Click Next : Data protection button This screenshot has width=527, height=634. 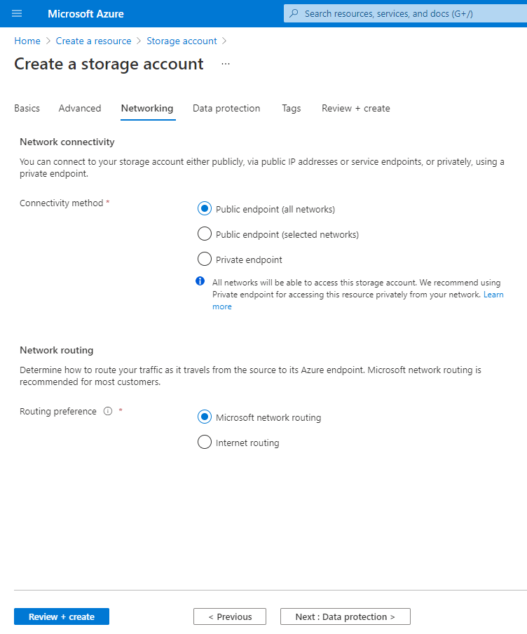tap(345, 616)
